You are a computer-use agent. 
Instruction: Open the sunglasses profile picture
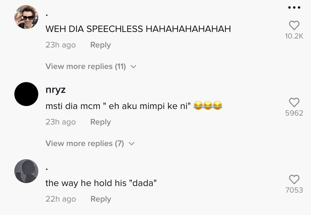26,17
